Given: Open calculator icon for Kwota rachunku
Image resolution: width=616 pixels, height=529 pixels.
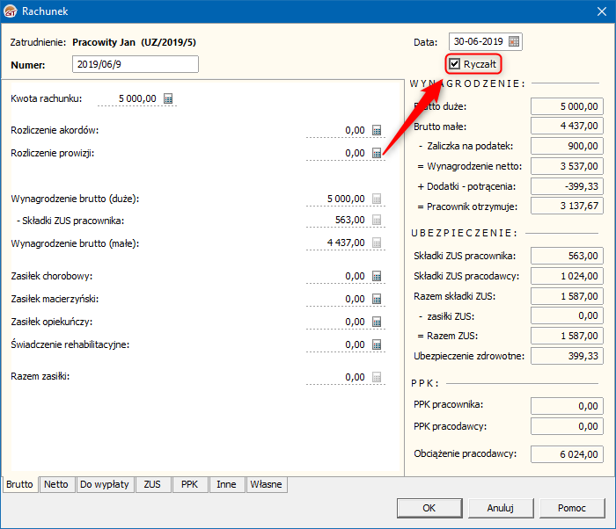Looking at the screenshot, I should click(168, 98).
